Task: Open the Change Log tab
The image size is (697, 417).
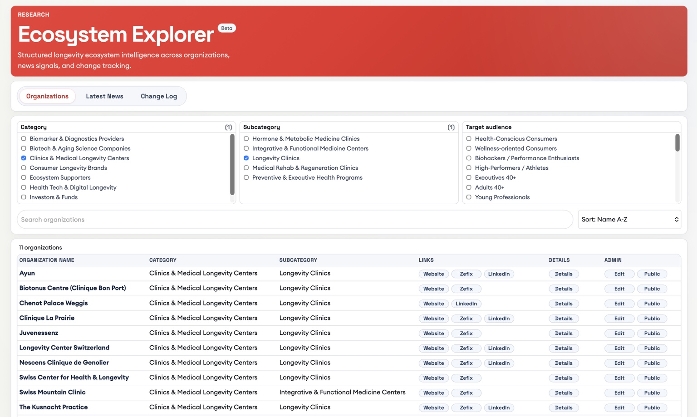Action: [x=158, y=96]
